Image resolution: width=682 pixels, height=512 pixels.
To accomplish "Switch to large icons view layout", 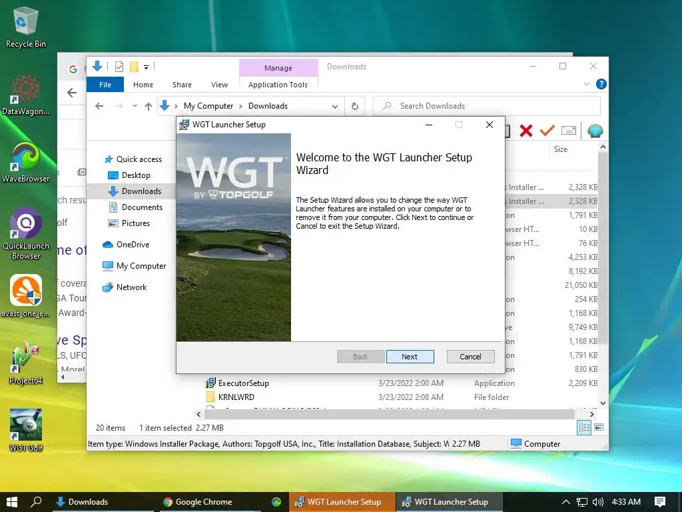I will tap(599, 427).
